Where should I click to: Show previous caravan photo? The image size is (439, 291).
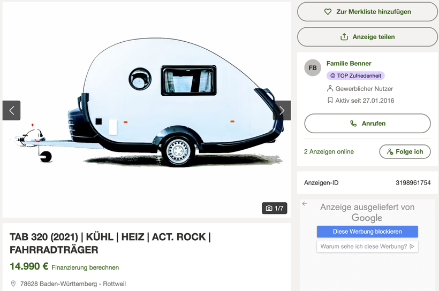(x=11, y=111)
